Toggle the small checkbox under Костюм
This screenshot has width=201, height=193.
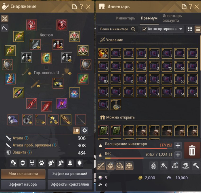(x=46, y=68)
